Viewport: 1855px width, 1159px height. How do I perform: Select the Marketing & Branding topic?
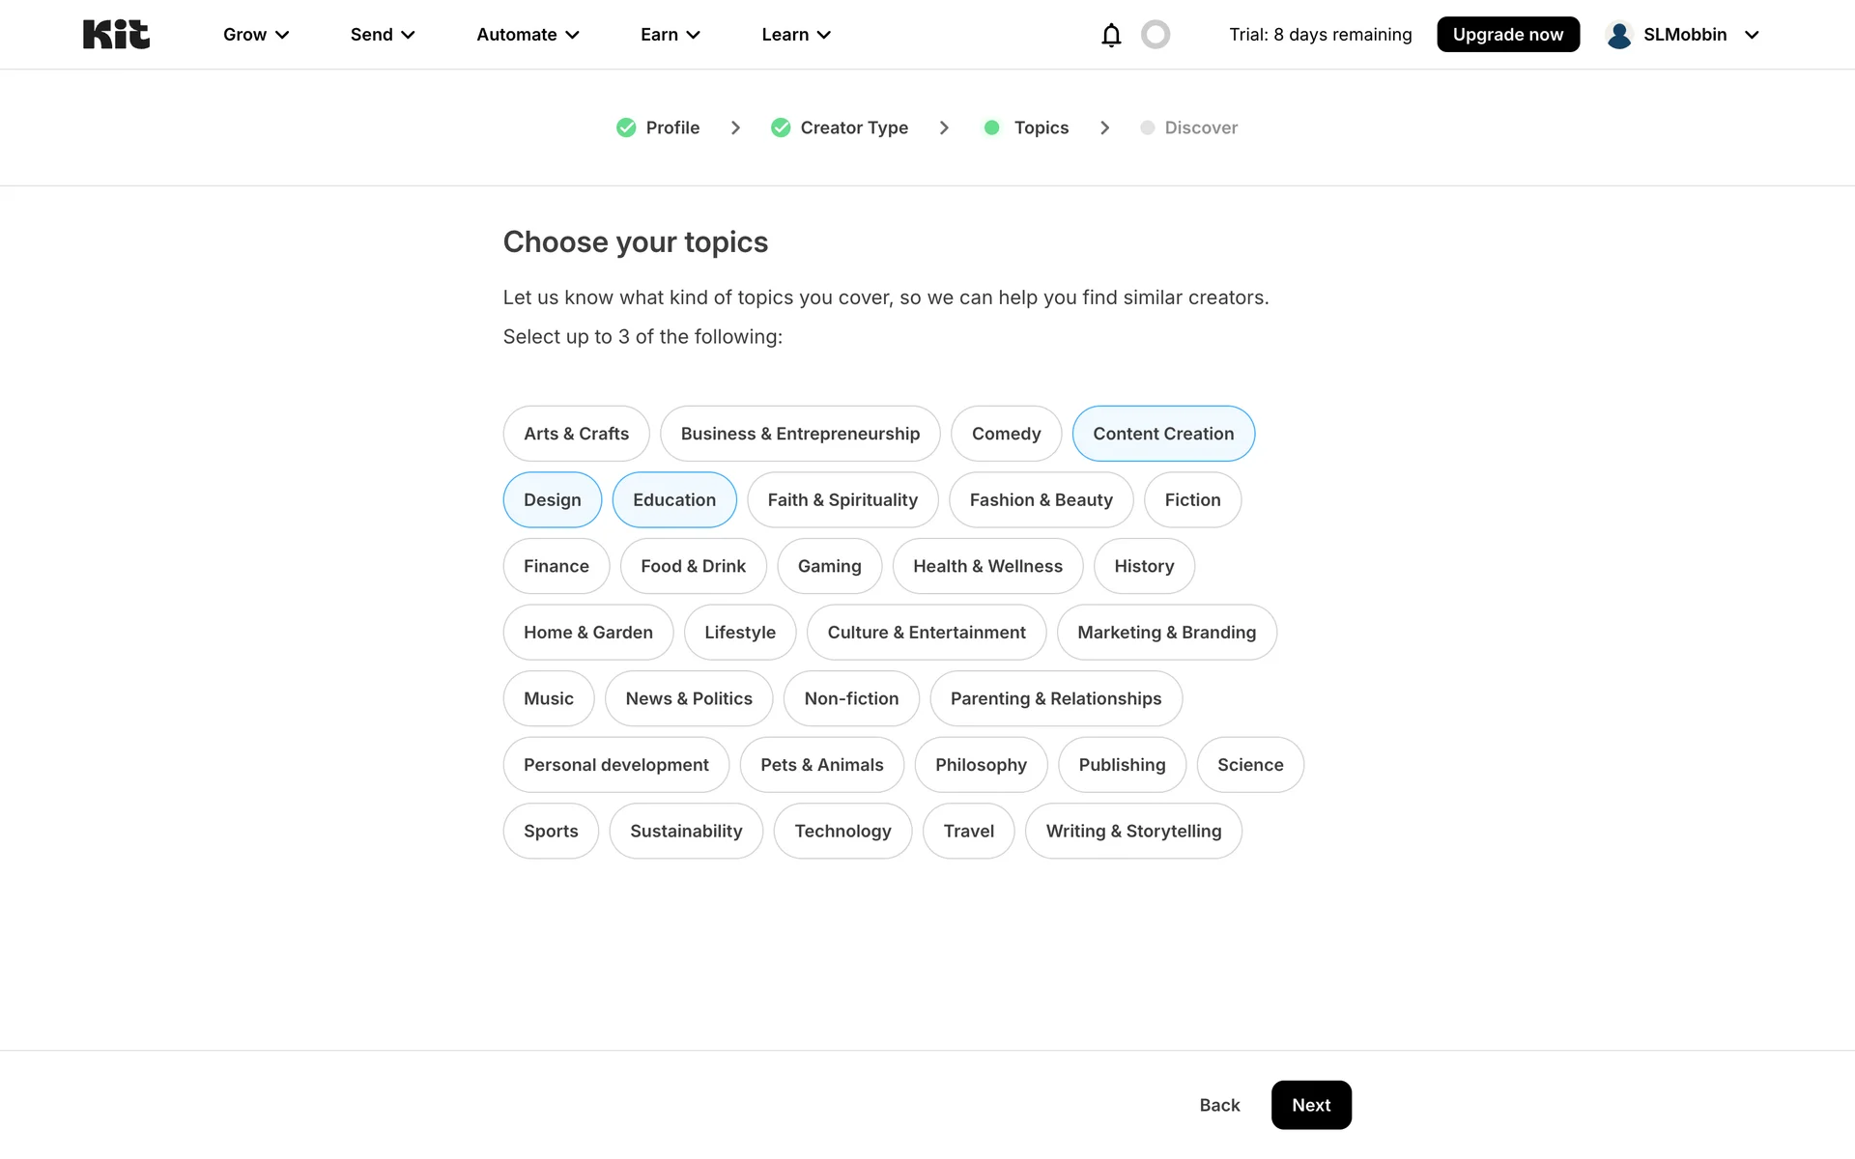[1166, 633]
